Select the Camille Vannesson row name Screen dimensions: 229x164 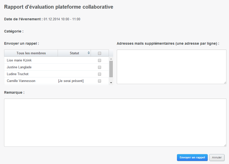click(x=21, y=81)
